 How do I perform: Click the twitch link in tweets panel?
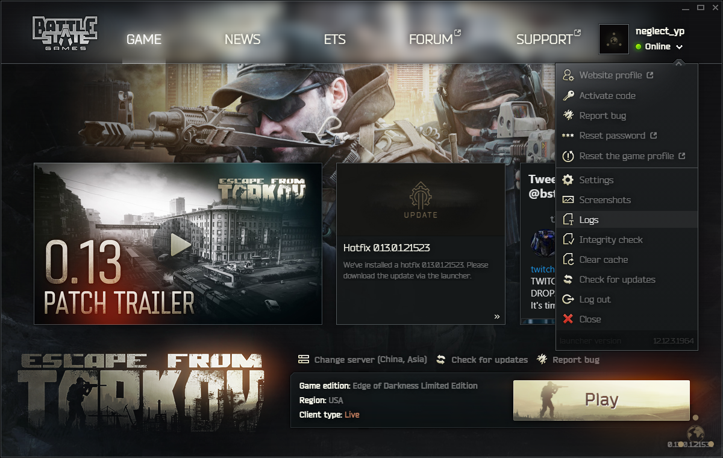pyautogui.click(x=542, y=269)
